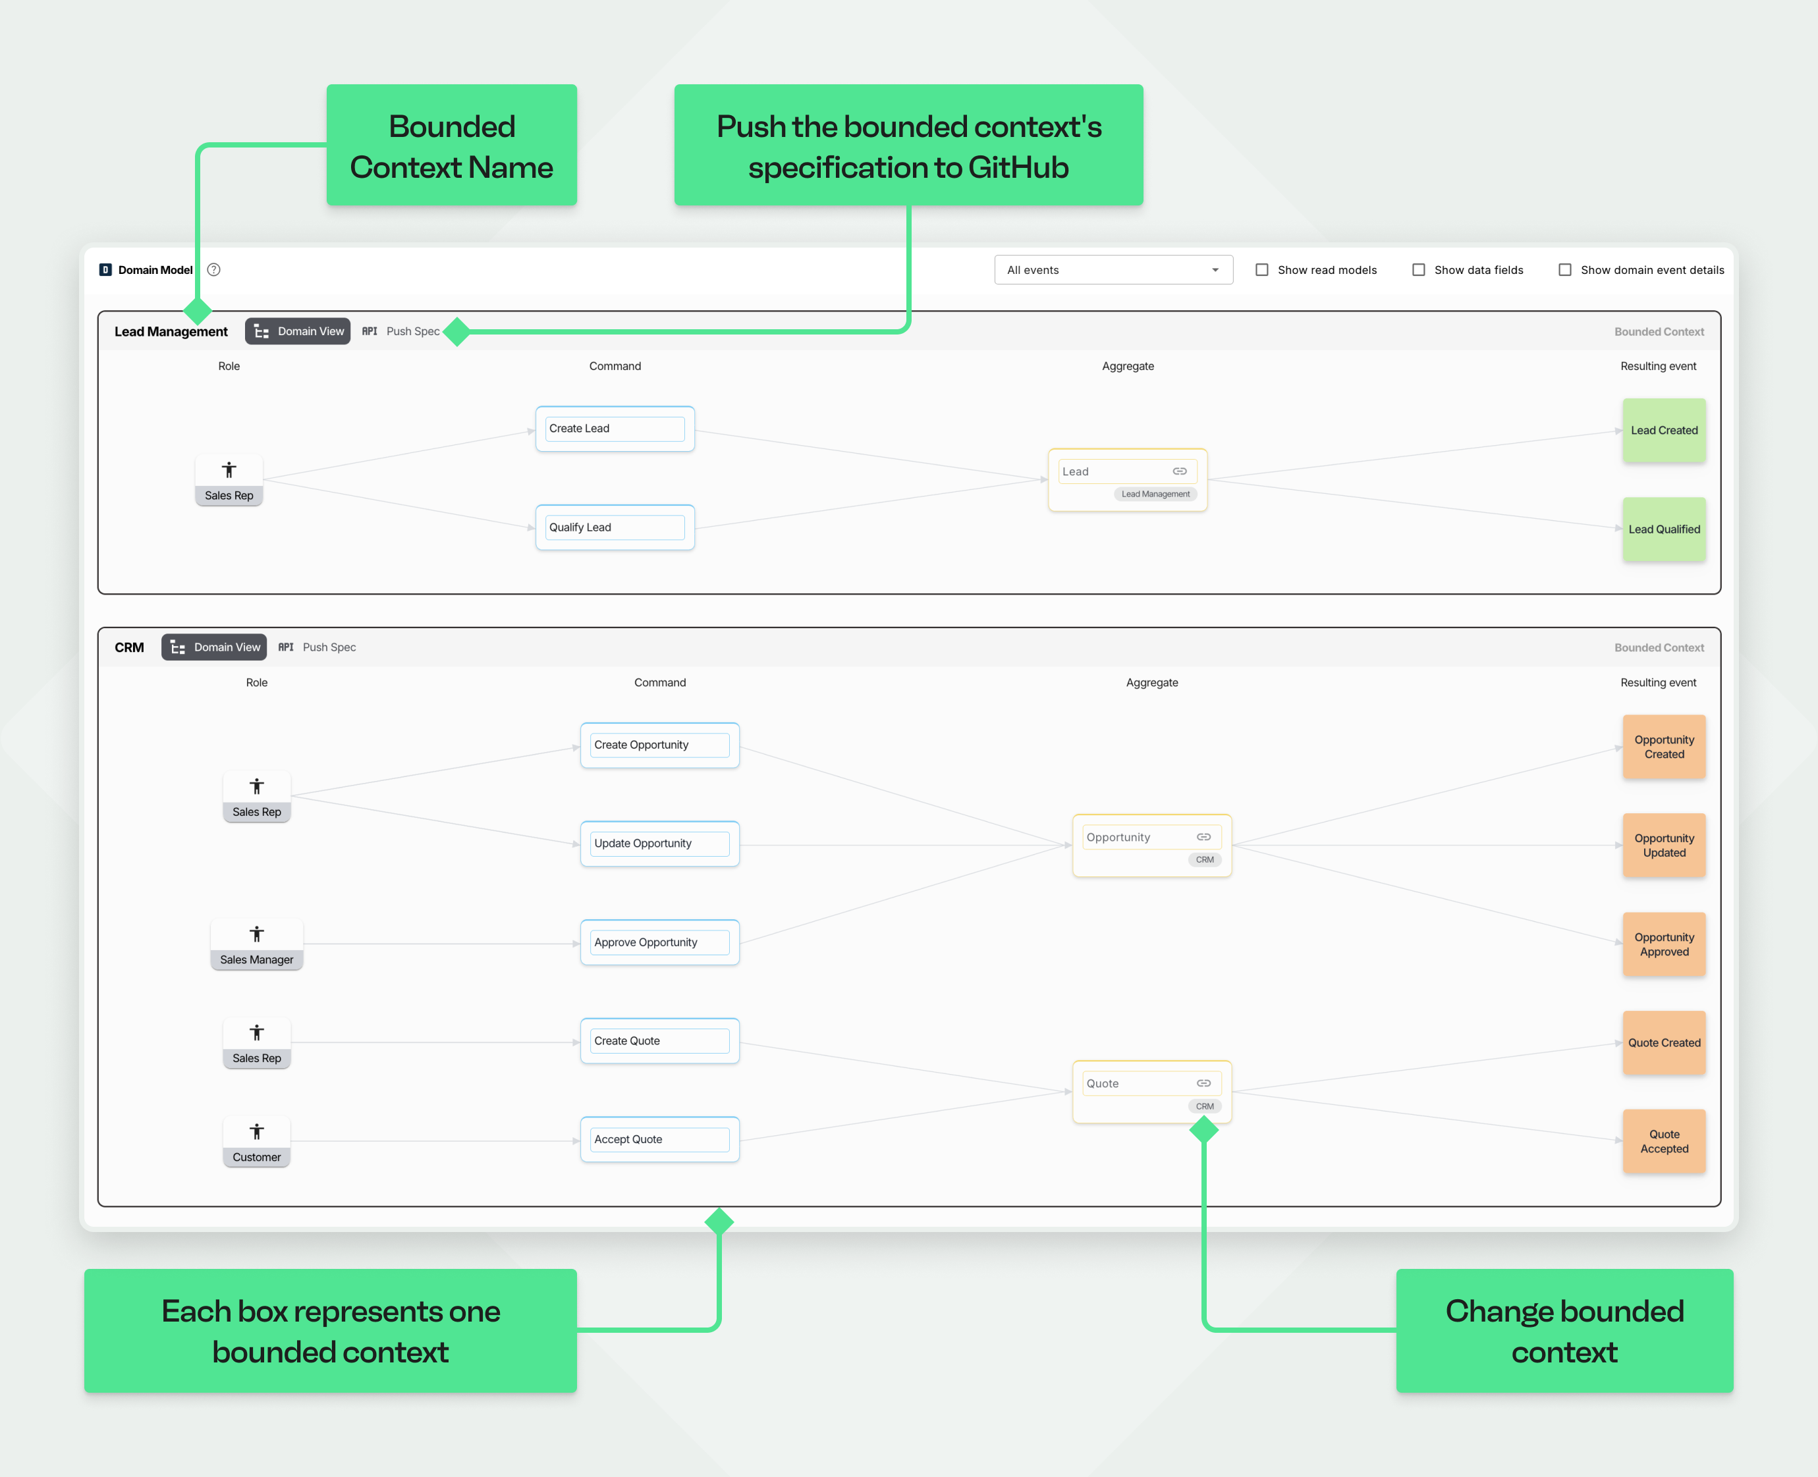Edit the Qualify Lead command field
Image resolution: width=1818 pixels, height=1477 pixels.
(x=615, y=527)
